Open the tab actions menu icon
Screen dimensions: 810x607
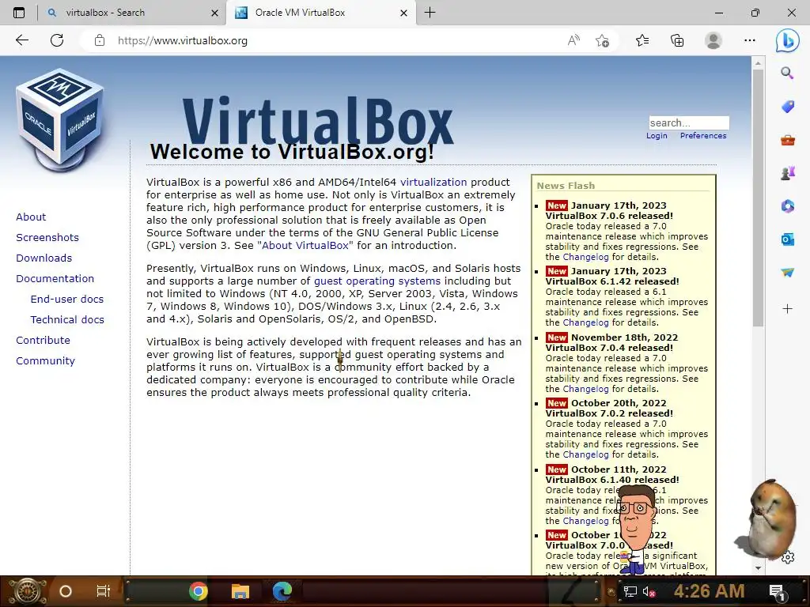(19, 13)
